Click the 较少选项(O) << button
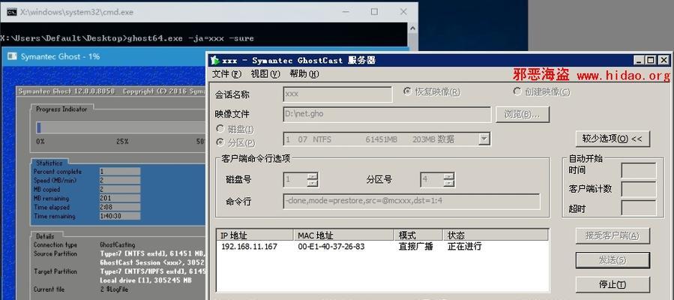The width and height of the screenshot is (674, 300). click(x=613, y=139)
